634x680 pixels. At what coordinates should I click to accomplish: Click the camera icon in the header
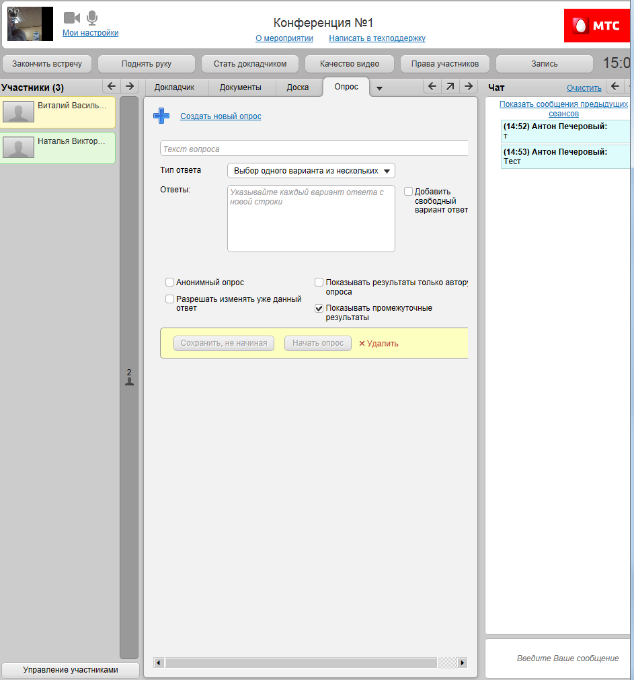tap(71, 17)
